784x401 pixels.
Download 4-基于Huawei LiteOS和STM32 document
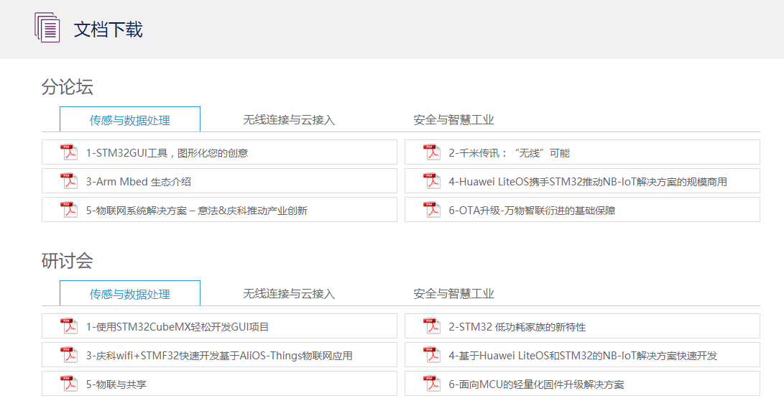(x=583, y=356)
